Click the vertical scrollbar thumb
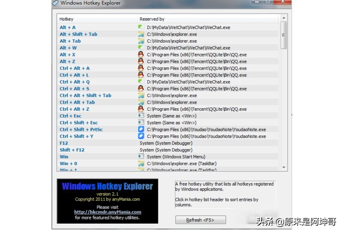The image size is (343, 233). pyautogui.click(x=283, y=35)
